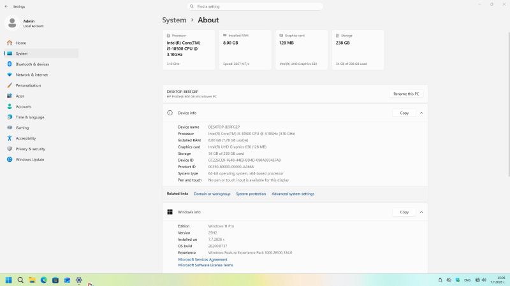Open the Graphics card info card
The image size is (510, 286).
[302, 50]
